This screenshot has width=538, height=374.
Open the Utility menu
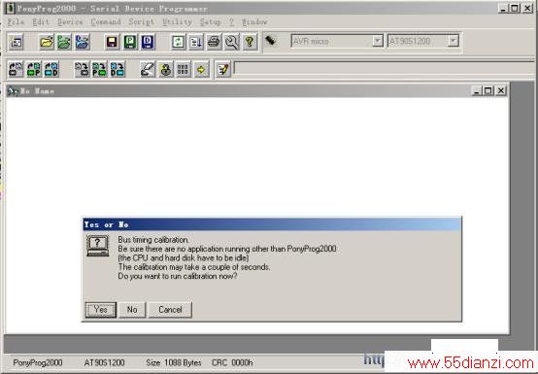pos(177,22)
